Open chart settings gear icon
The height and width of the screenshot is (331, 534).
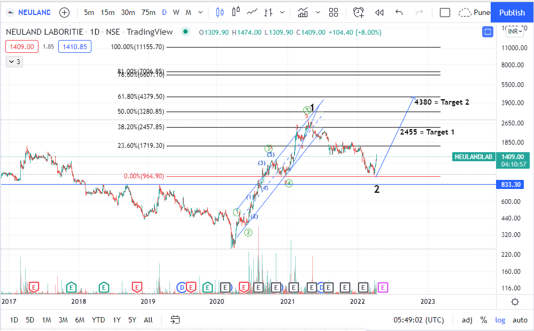(x=515, y=302)
